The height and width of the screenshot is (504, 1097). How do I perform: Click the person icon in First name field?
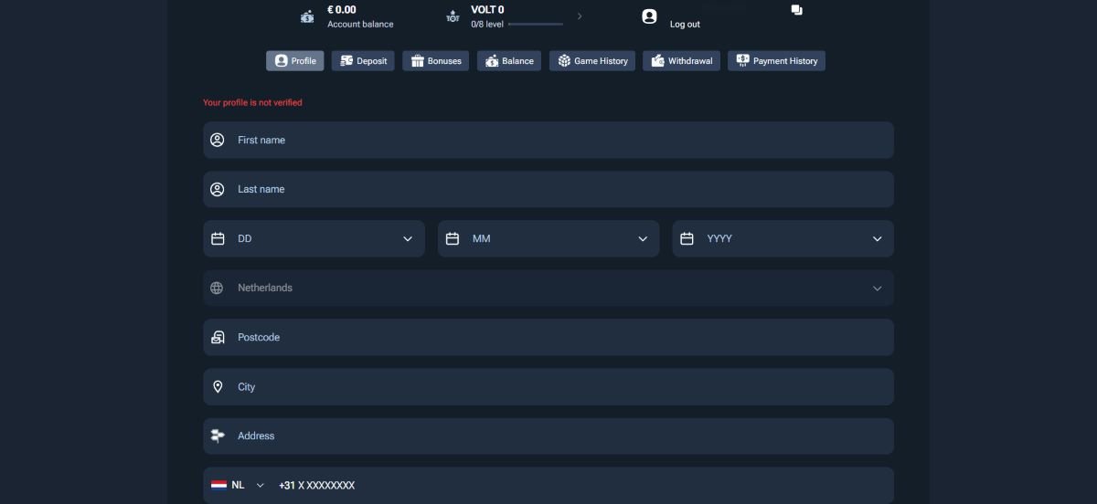tap(218, 140)
